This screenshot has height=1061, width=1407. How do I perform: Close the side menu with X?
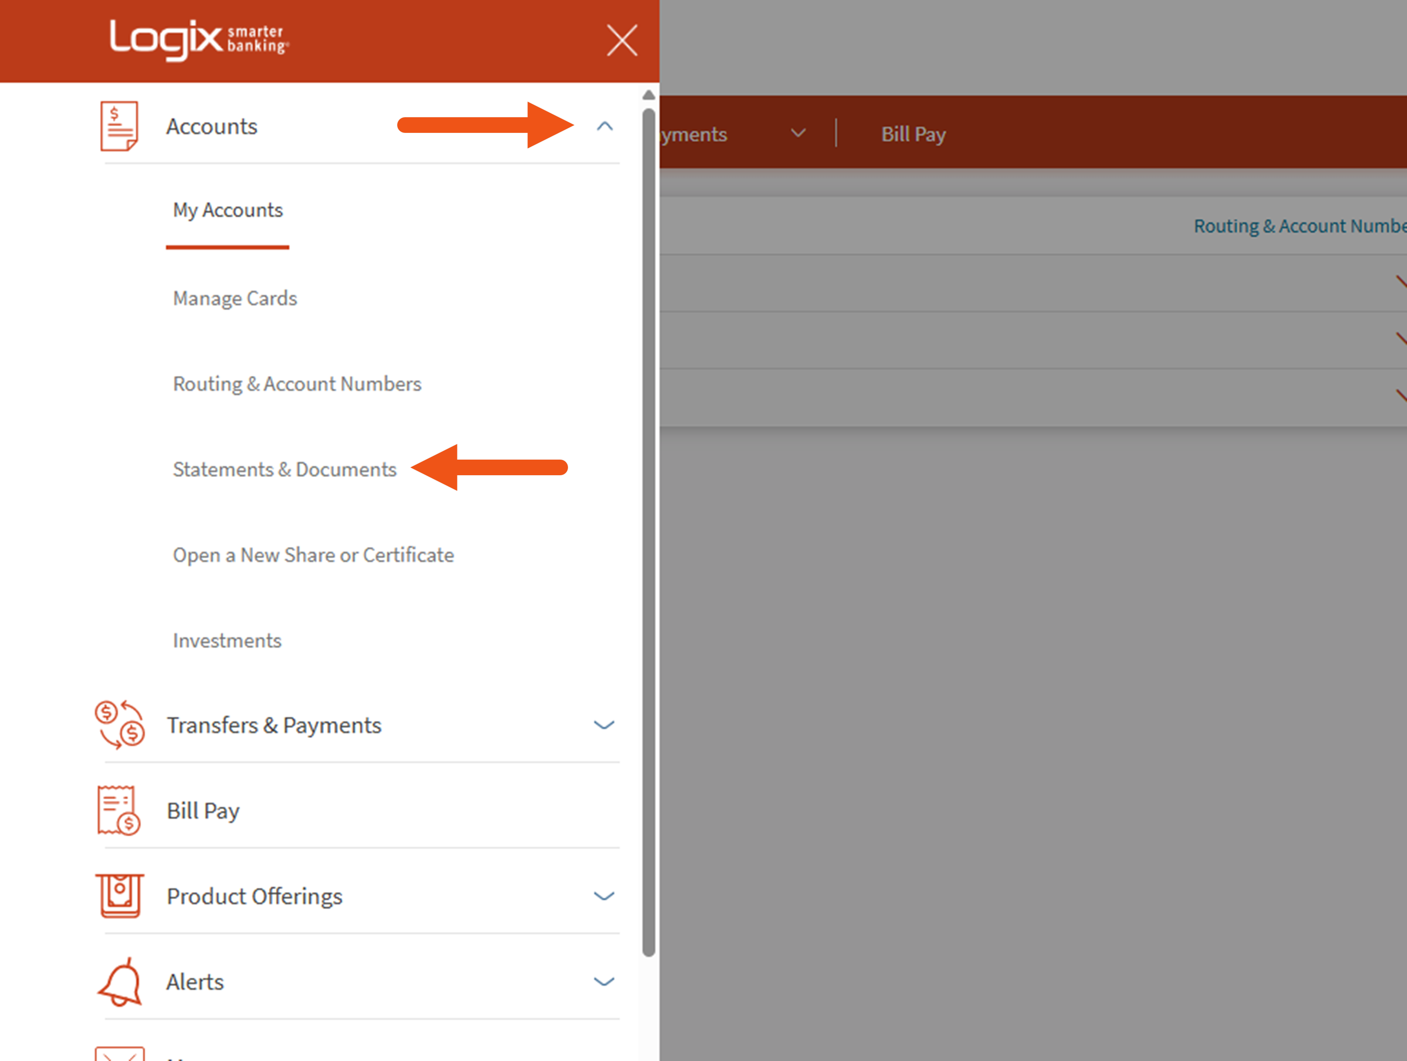click(621, 41)
